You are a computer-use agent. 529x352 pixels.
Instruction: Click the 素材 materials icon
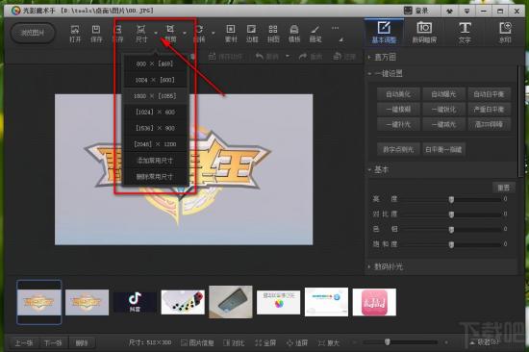[x=231, y=34]
